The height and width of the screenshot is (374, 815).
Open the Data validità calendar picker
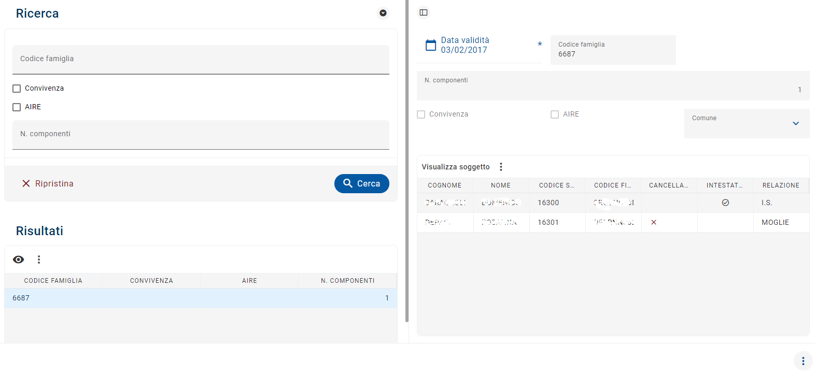click(x=431, y=45)
